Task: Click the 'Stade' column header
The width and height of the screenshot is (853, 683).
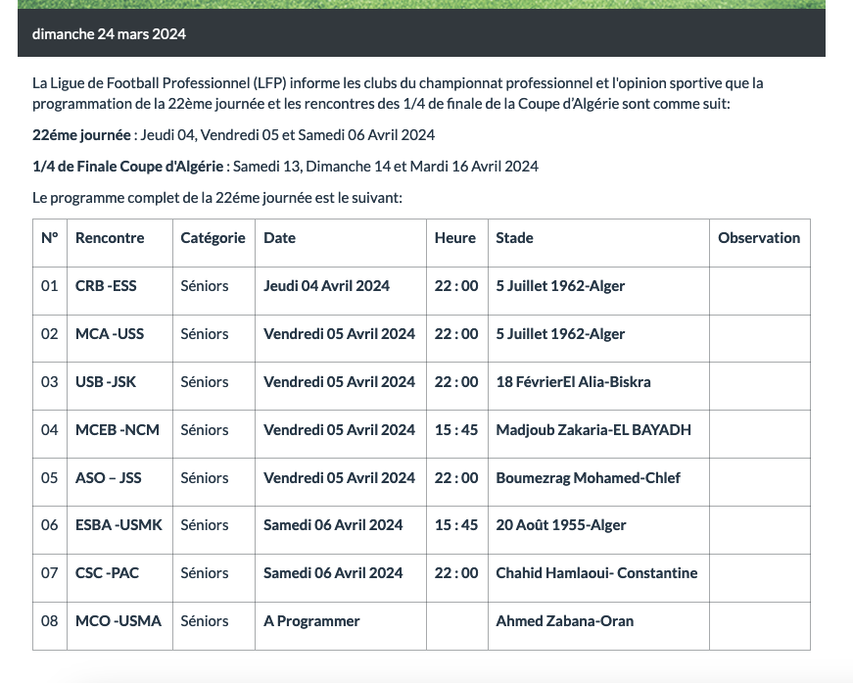Action: (514, 238)
